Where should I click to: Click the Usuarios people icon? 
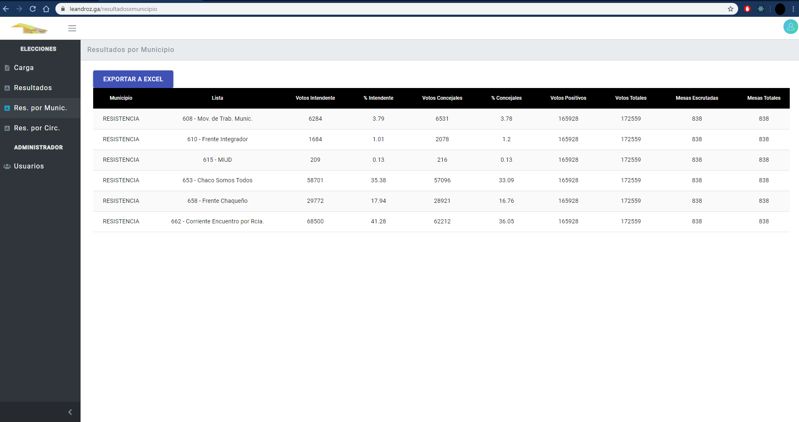[x=7, y=166]
